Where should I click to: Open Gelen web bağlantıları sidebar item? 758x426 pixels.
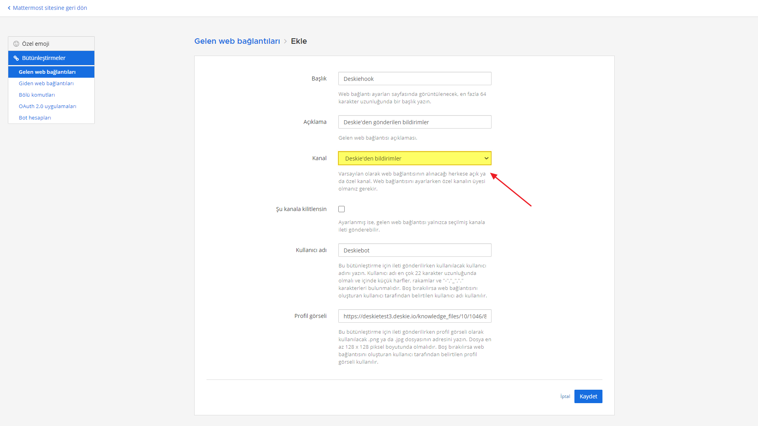pos(51,72)
